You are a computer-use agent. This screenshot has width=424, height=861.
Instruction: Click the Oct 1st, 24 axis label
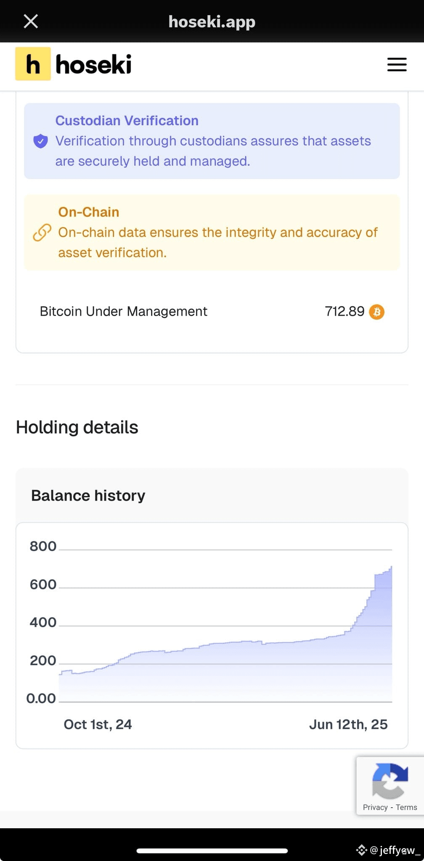coord(98,724)
